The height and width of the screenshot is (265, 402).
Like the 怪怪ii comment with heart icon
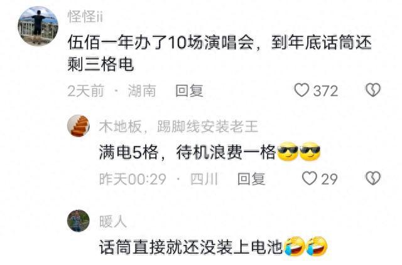pyautogui.click(x=301, y=90)
